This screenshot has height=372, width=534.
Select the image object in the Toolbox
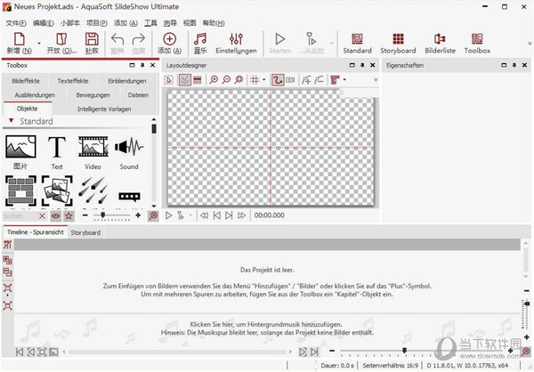coord(20,147)
